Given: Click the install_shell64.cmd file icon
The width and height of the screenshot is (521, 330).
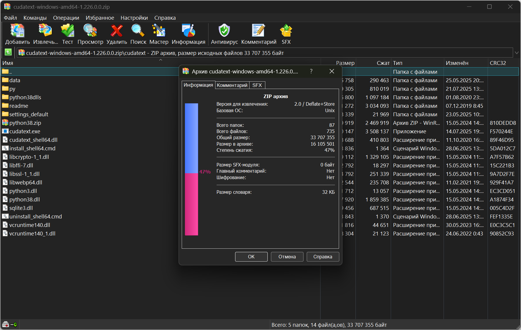Looking at the screenshot, I should [5, 148].
